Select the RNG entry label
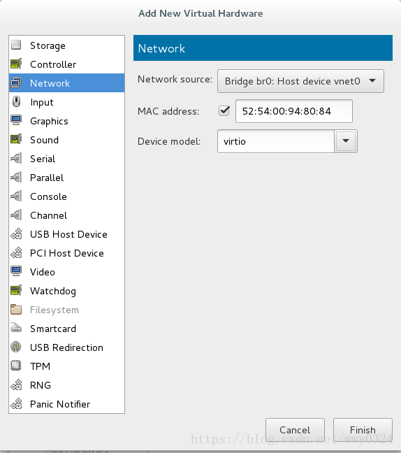 click(41, 385)
